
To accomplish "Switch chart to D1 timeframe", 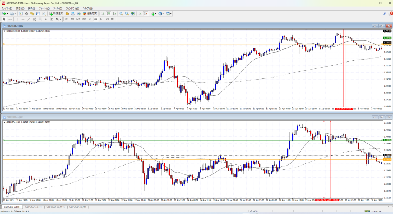I will [x=101, y=19].
